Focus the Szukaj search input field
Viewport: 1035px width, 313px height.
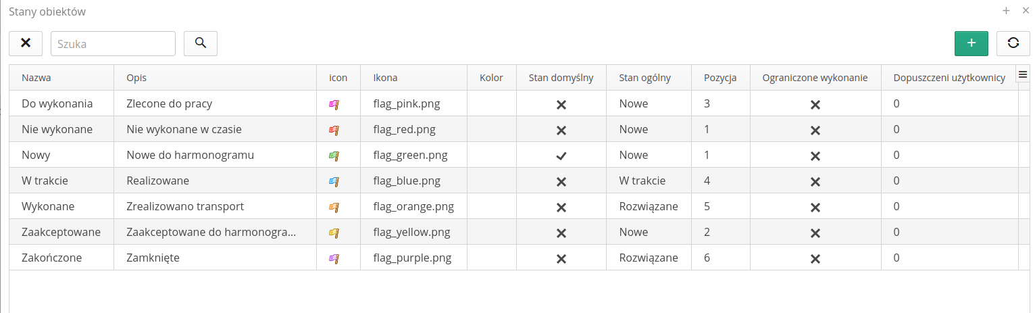(113, 43)
